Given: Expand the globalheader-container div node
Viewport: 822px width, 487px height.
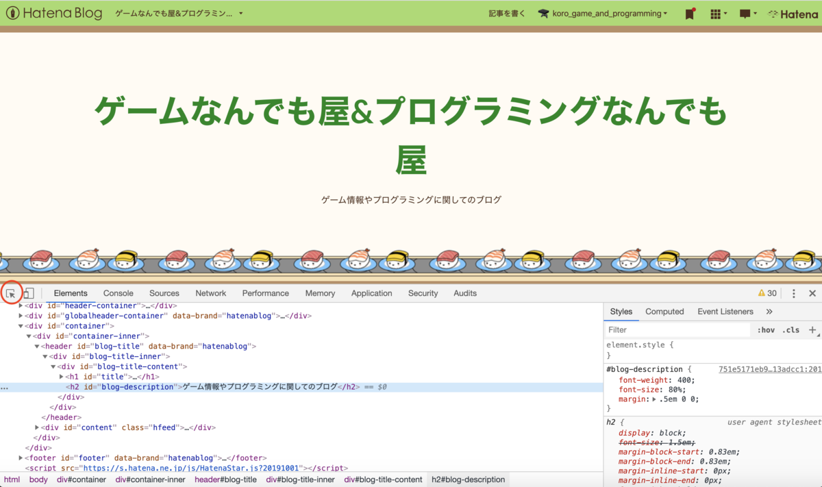Looking at the screenshot, I should (21, 316).
